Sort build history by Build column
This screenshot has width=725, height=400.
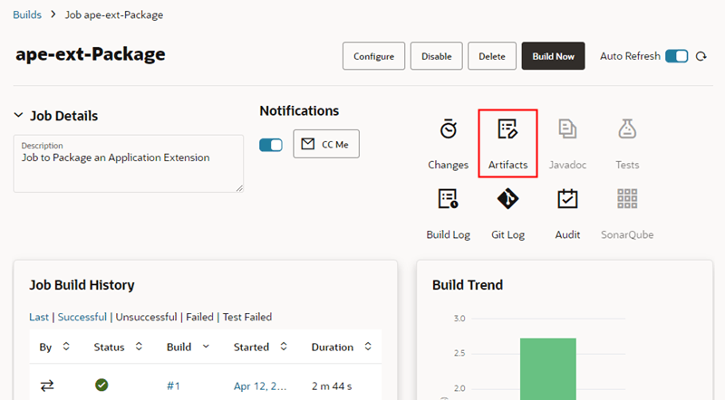pos(207,347)
